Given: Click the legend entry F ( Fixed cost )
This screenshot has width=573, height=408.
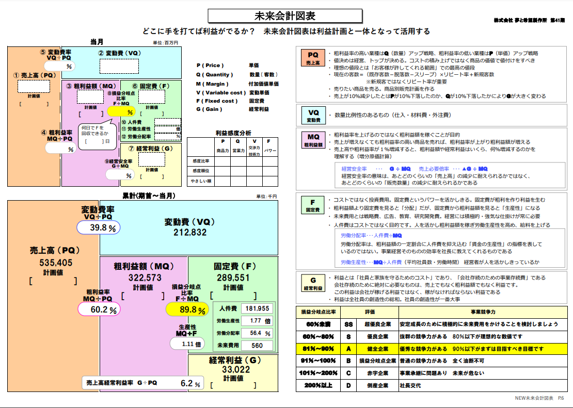Looking at the screenshot, I should [x=217, y=101].
